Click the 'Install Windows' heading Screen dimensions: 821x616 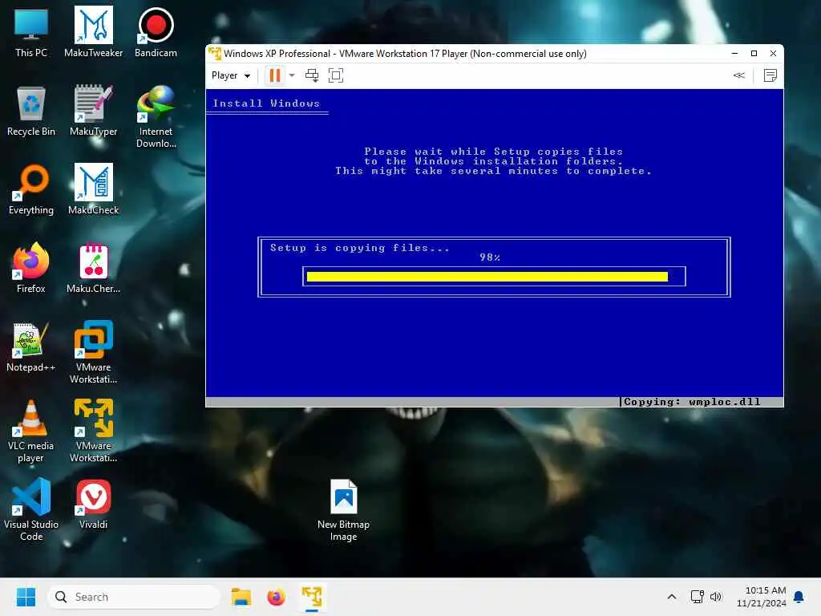point(266,103)
